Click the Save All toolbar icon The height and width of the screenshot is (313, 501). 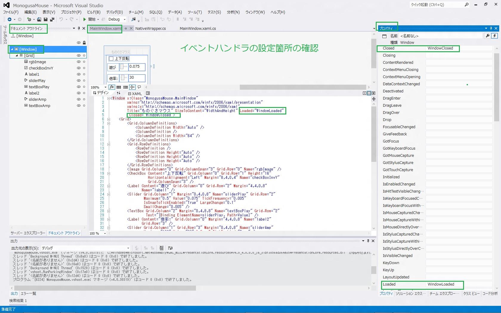(x=52, y=19)
